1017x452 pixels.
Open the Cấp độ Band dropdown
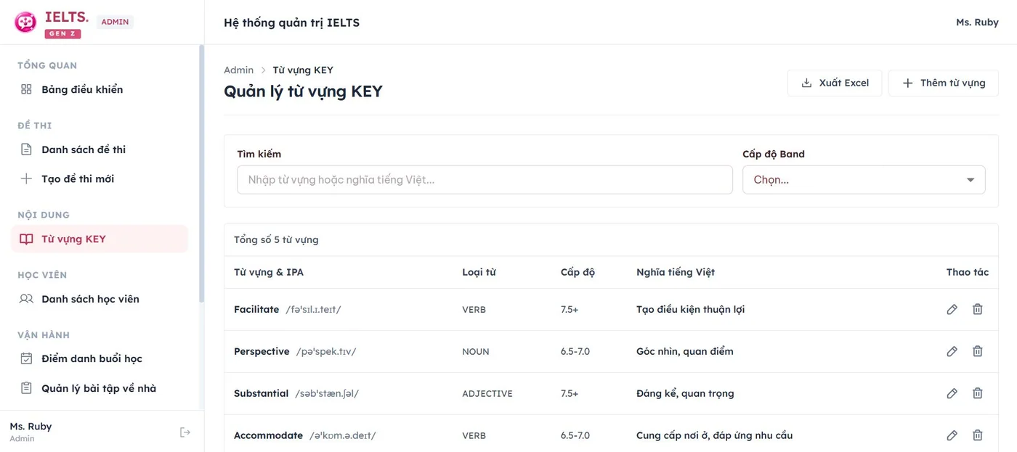tap(864, 180)
